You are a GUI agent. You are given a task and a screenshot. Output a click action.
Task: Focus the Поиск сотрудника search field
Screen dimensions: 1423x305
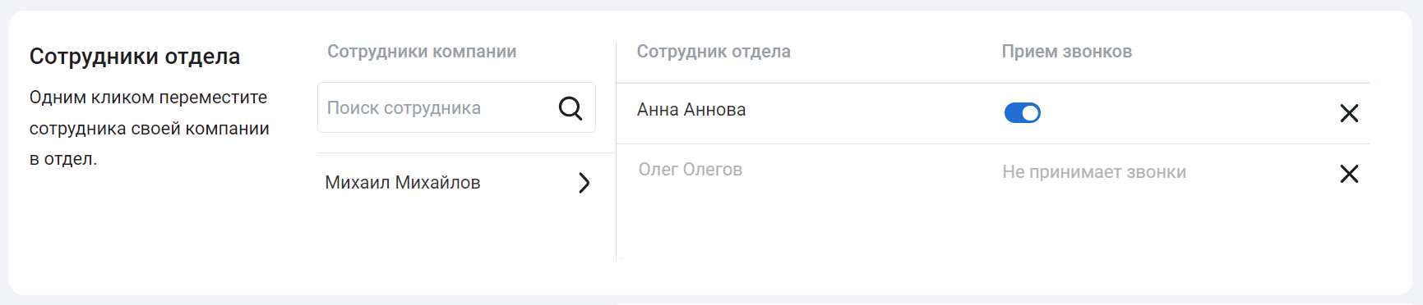(456, 107)
